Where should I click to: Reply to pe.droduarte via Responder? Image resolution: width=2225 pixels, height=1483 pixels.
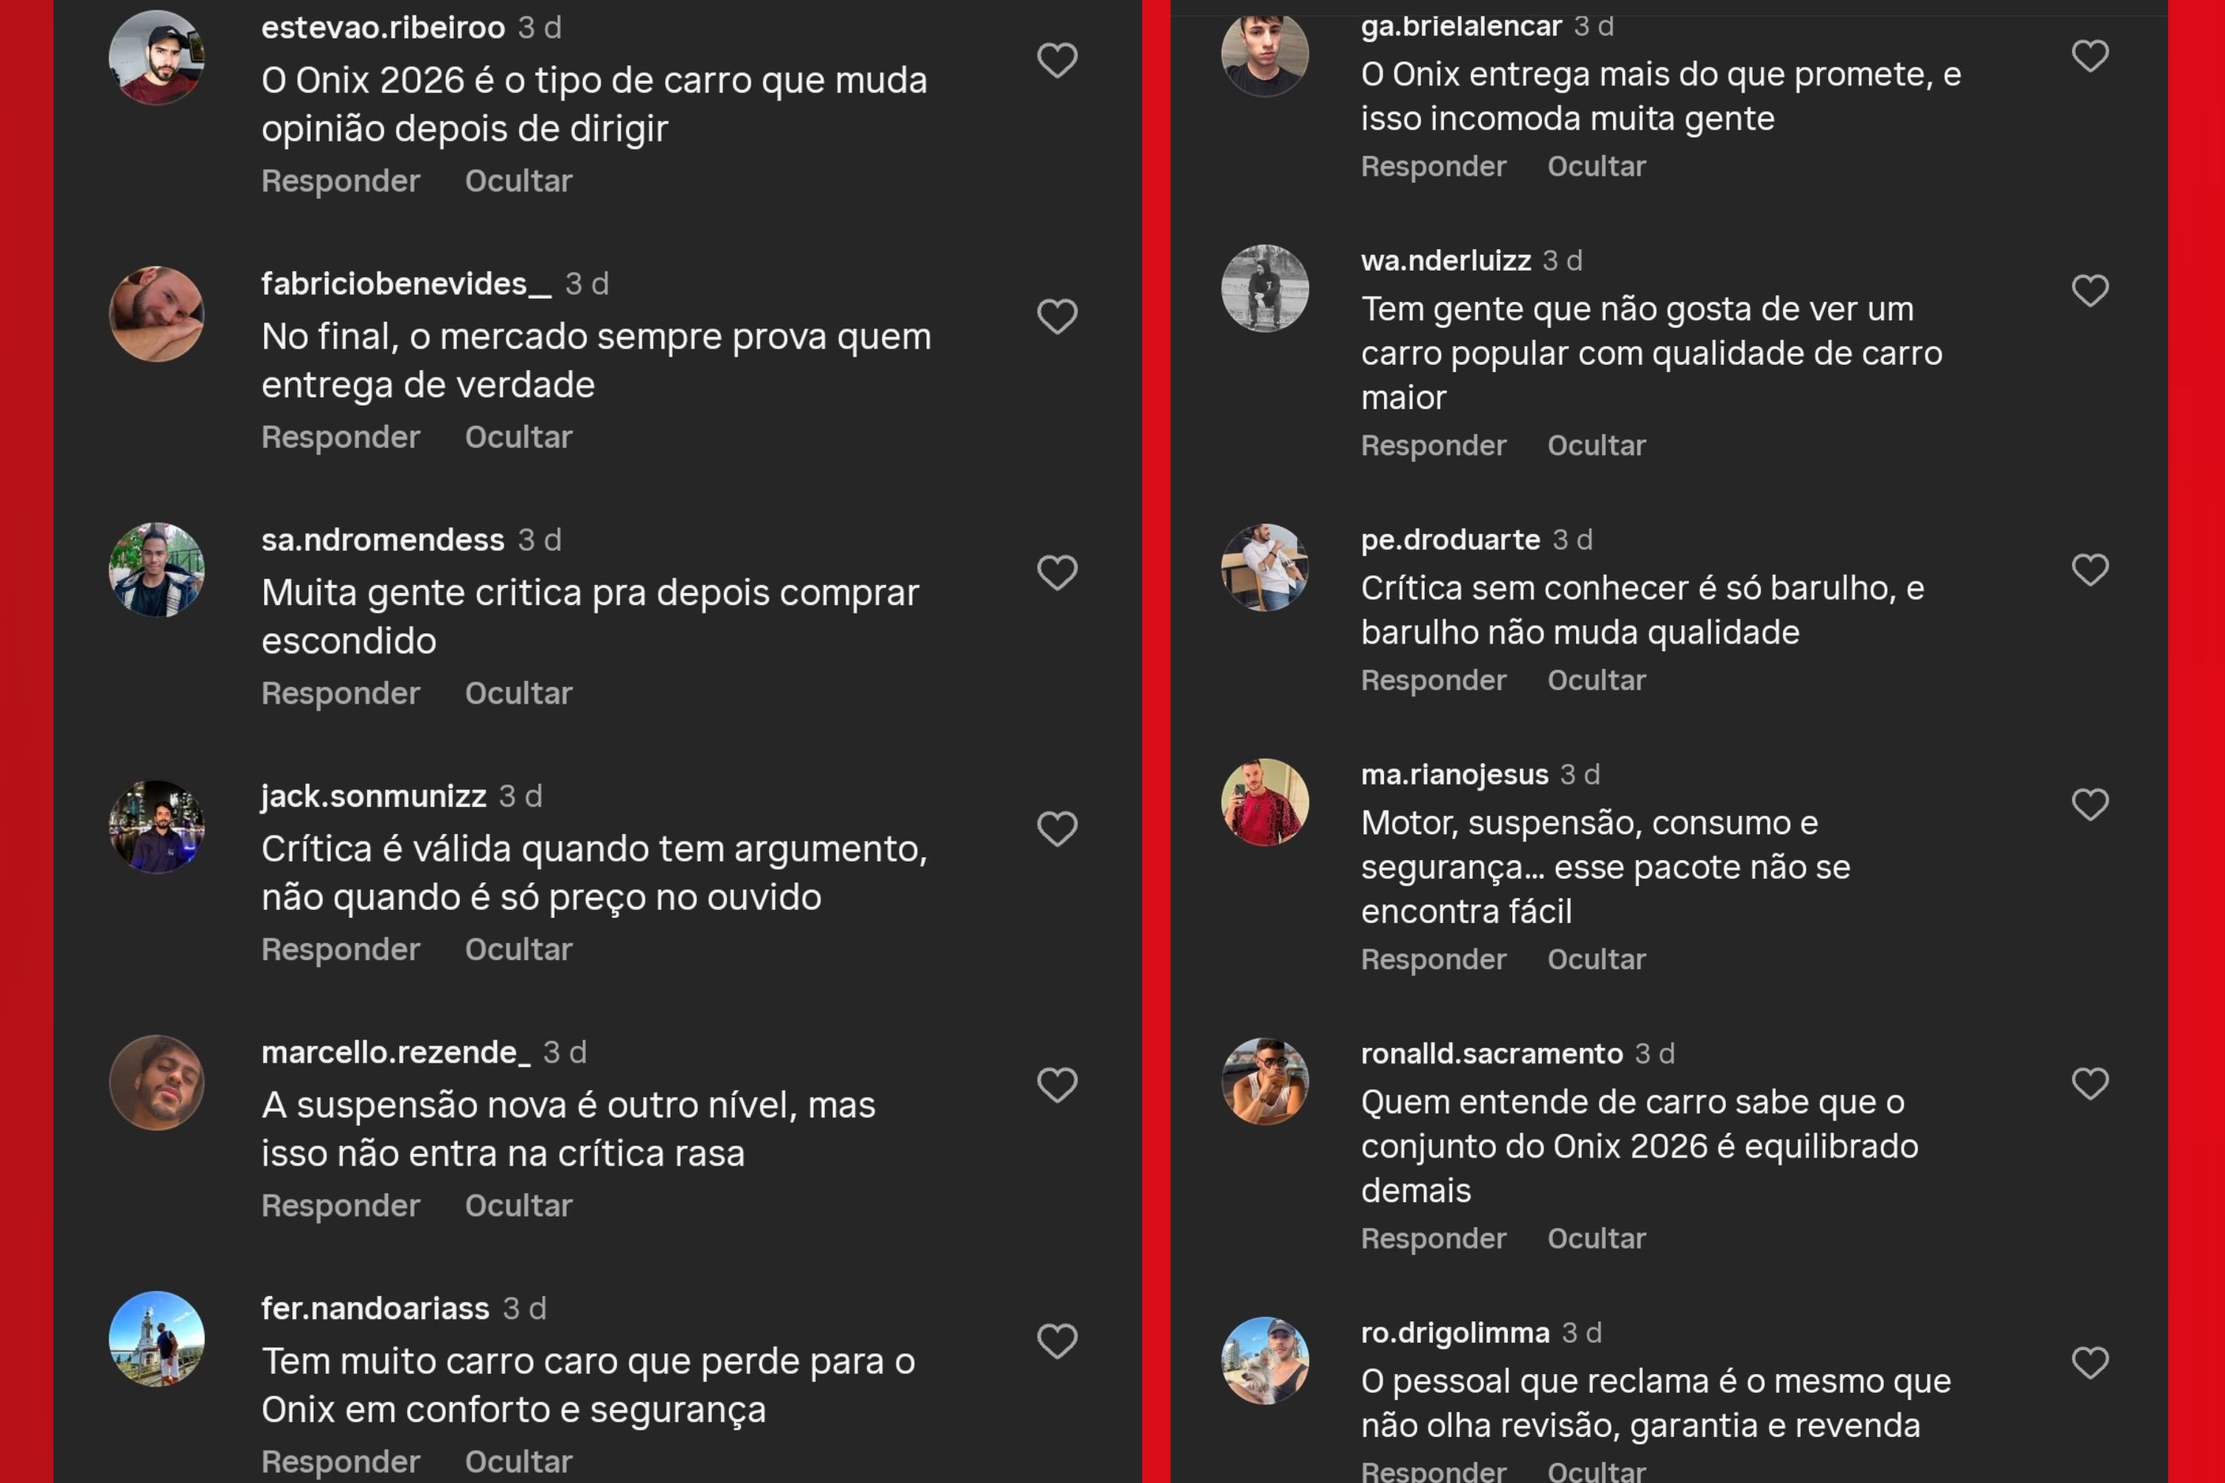1433,680
